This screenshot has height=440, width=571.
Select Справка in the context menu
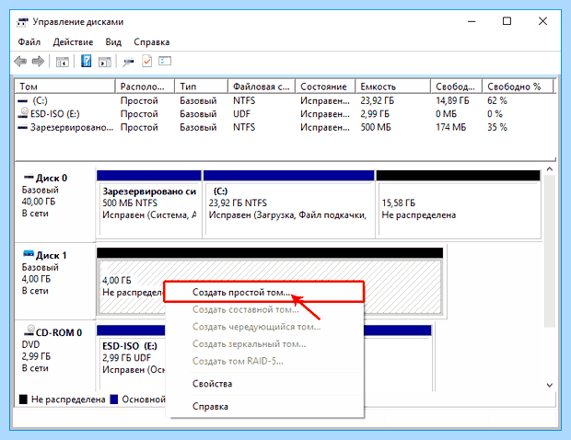click(210, 406)
